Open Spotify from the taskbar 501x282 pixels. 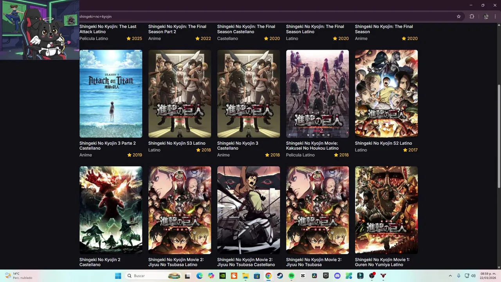click(x=291, y=276)
